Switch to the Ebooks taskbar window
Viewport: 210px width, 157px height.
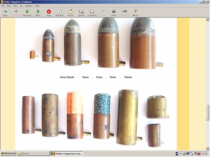pos(33,154)
